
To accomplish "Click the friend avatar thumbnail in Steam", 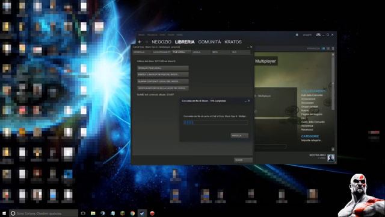I will point(331,157).
